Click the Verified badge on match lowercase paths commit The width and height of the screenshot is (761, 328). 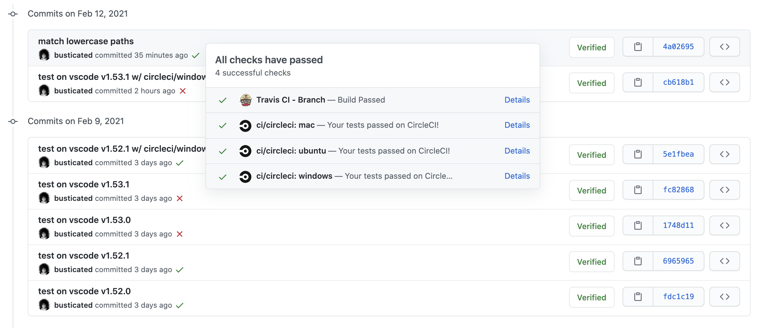tap(592, 47)
